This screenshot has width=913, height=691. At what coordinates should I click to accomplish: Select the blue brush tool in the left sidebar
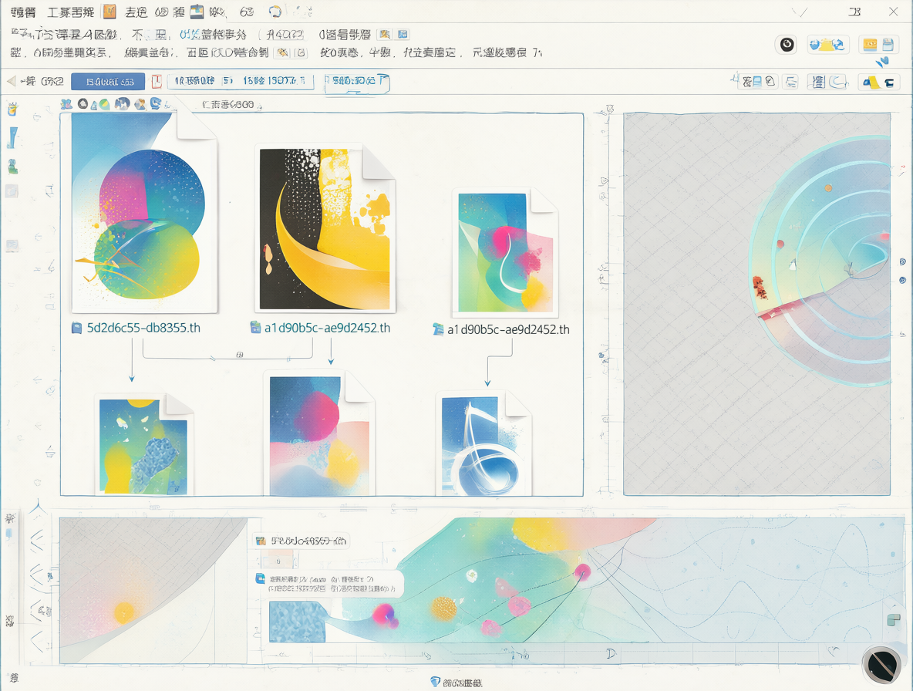13,138
